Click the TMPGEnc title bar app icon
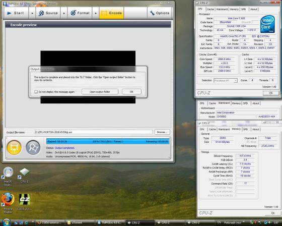Screen dimensions: 282x226 click(x=5, y=4)
